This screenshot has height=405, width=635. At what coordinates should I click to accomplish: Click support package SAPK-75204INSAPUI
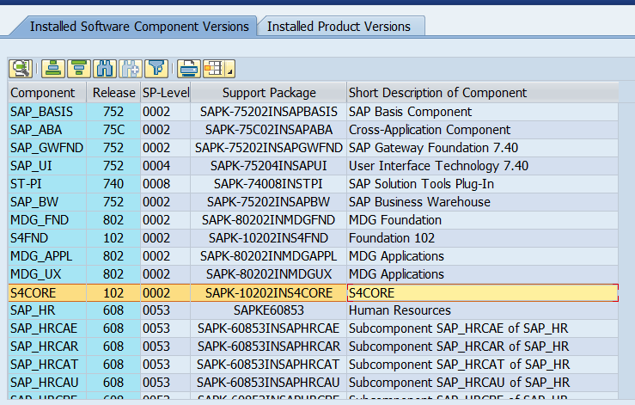[x=268, y=166]
